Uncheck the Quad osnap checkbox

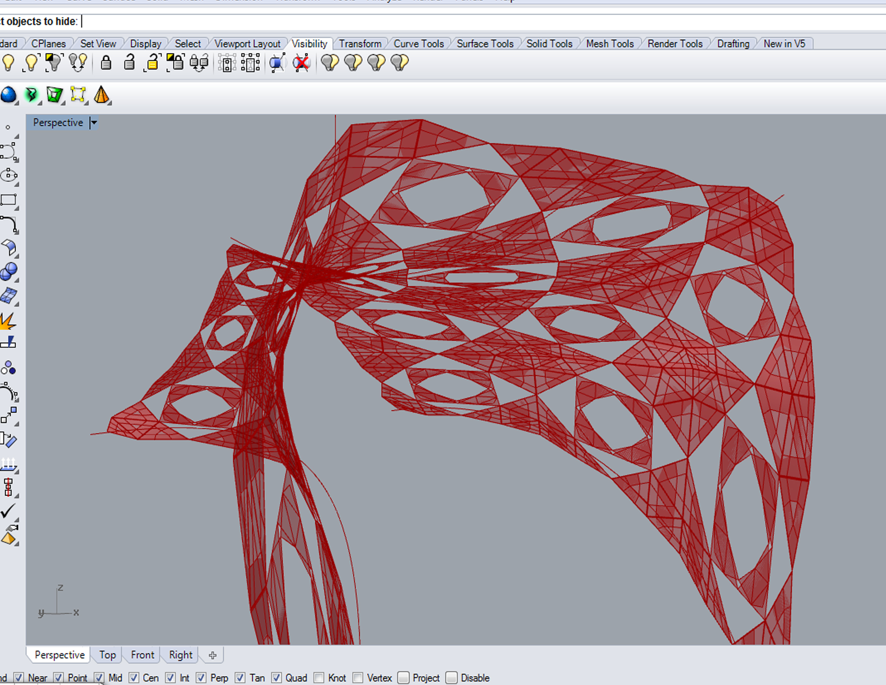coord(277,678)
